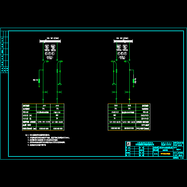
Task: Click the cabinet dimension cell at bottom-left of right table
Action: point(115,128)
